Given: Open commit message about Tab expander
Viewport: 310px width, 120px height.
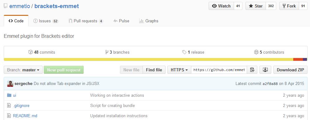Looking at the screenshot, I should (67, 84).
